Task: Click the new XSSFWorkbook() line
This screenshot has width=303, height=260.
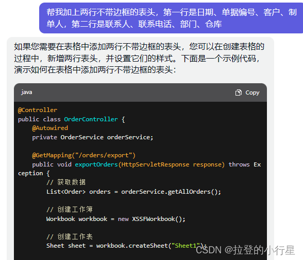Action: tap(116, 219)
